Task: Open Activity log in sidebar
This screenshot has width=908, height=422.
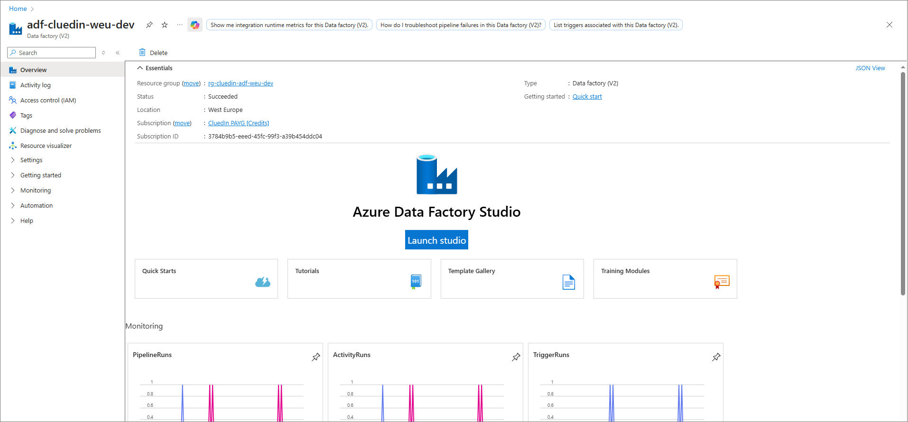Action: pyautogui.click(x=35, y=85)
